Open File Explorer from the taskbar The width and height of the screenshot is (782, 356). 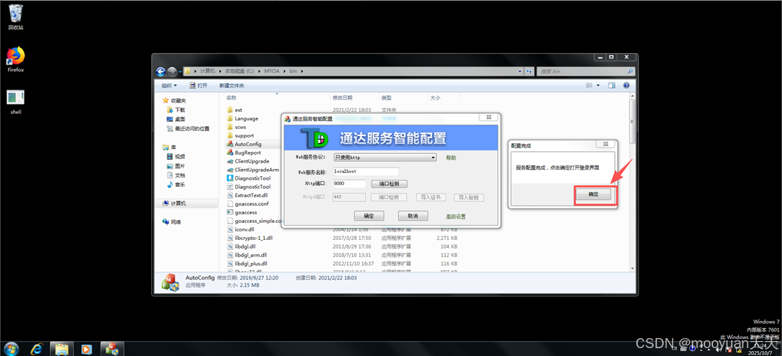click(x=62, y=349)
